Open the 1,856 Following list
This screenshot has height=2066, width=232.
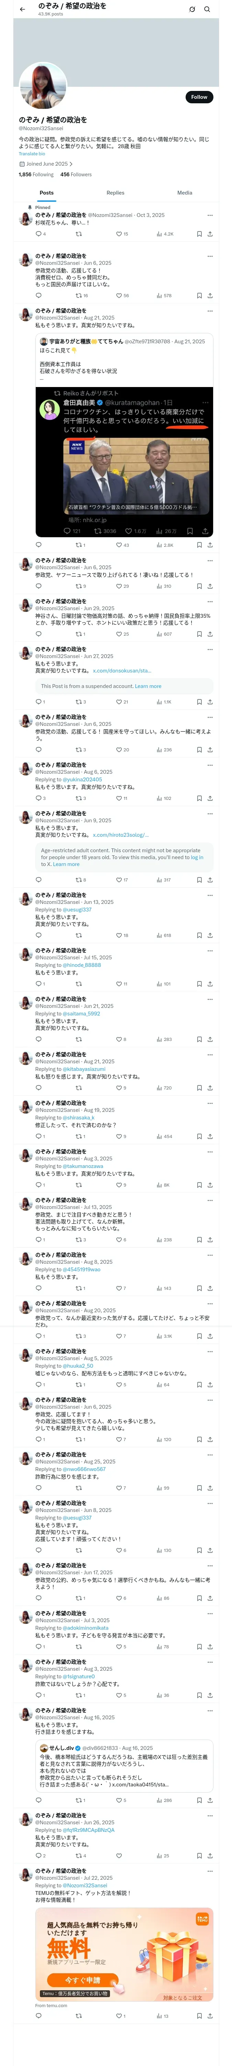(36, 174)
